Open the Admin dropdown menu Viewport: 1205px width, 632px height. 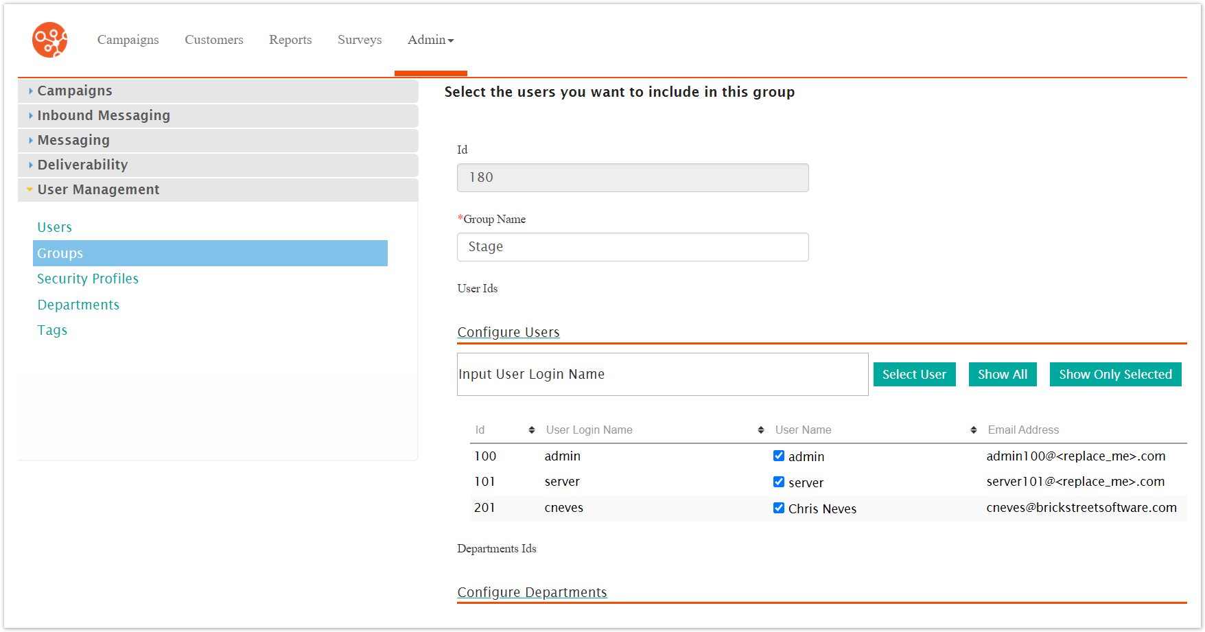coord(430,40)
